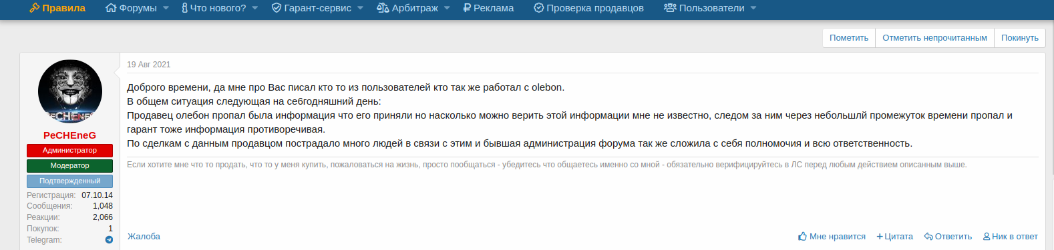Click the shield icon beside Гарант-сервис
Image resolution: width=1054 pixels, height=250 pixels.
[277, 8]
